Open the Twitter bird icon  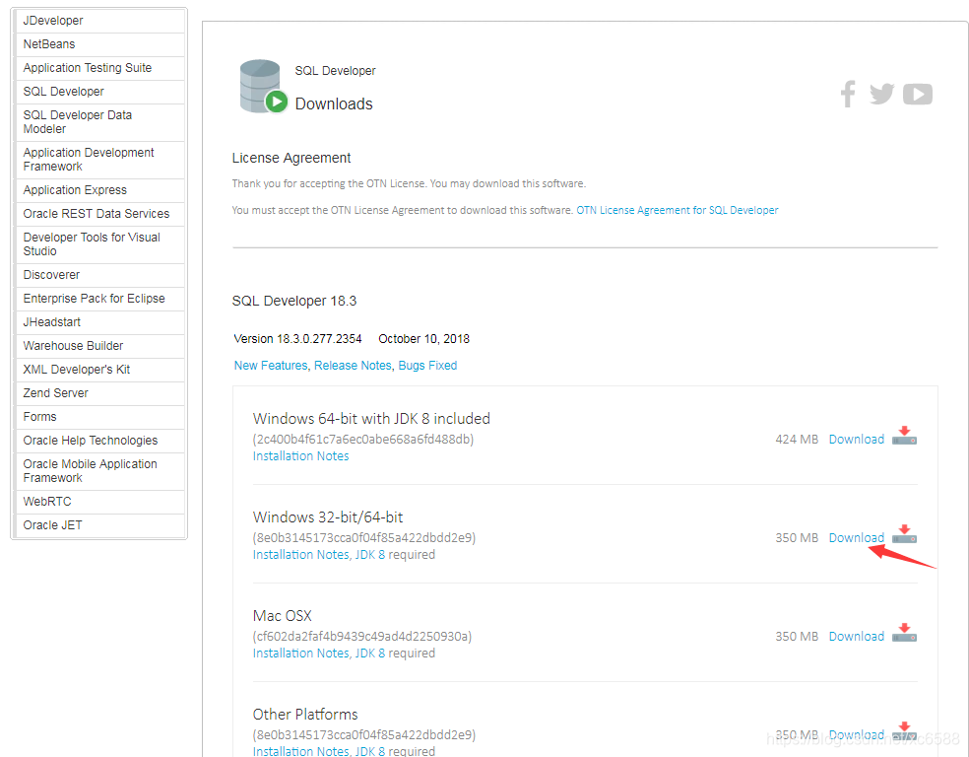tap(882, 94)
